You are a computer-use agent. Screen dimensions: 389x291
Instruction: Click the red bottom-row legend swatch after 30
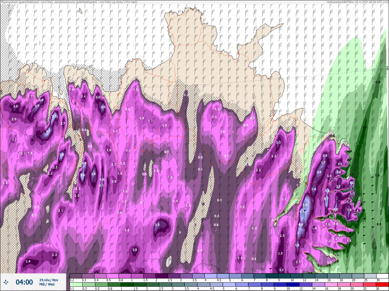click(x=383, y=285)
